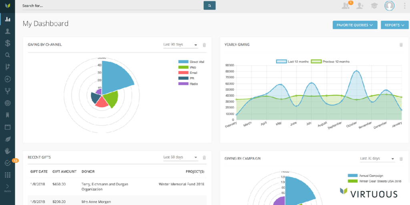Select the $450.00 gift amount cell
The image size is (410, 205).
pos(59,184)
